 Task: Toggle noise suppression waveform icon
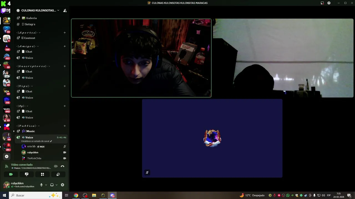tap(56, 166)
